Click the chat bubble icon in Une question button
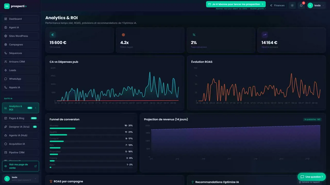This screenshot has width=330, height=185. coord(302,177)
